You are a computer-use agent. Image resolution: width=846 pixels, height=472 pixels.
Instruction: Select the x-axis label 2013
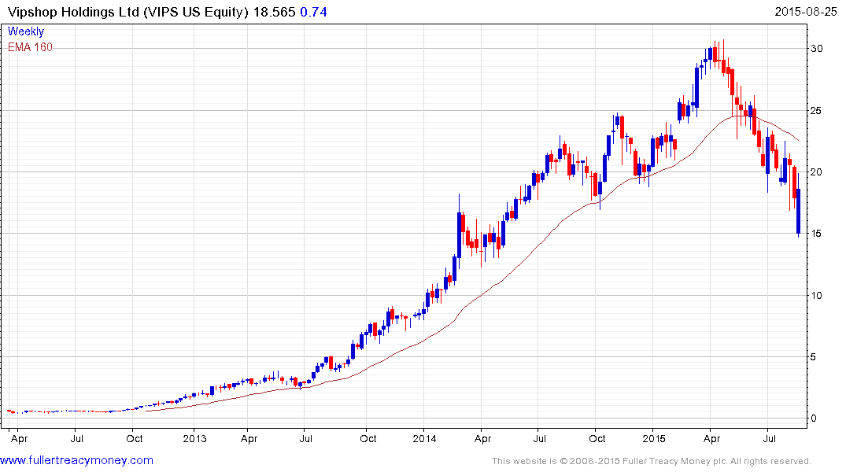tap(194, 438)
